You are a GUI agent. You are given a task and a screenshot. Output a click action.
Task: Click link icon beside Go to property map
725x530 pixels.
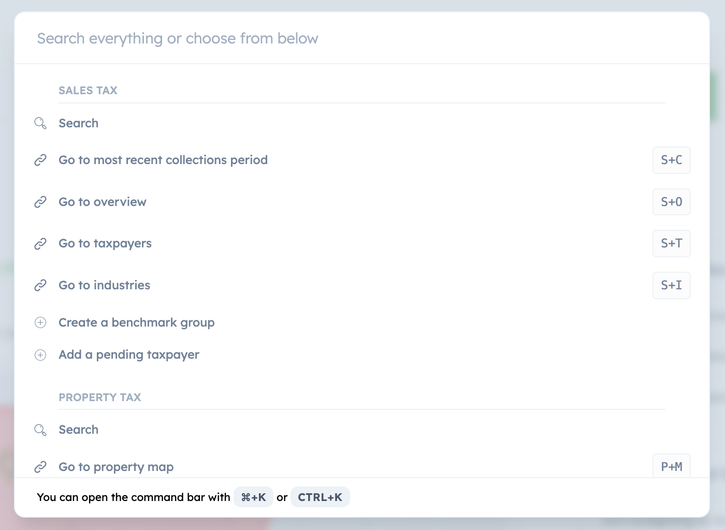pyautogui.click(x=40, y=467)
